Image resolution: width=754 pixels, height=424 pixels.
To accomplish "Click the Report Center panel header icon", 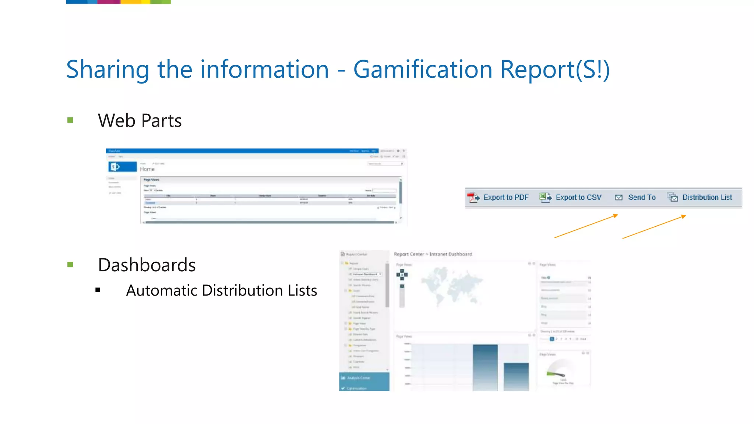I will coord(343,254).
